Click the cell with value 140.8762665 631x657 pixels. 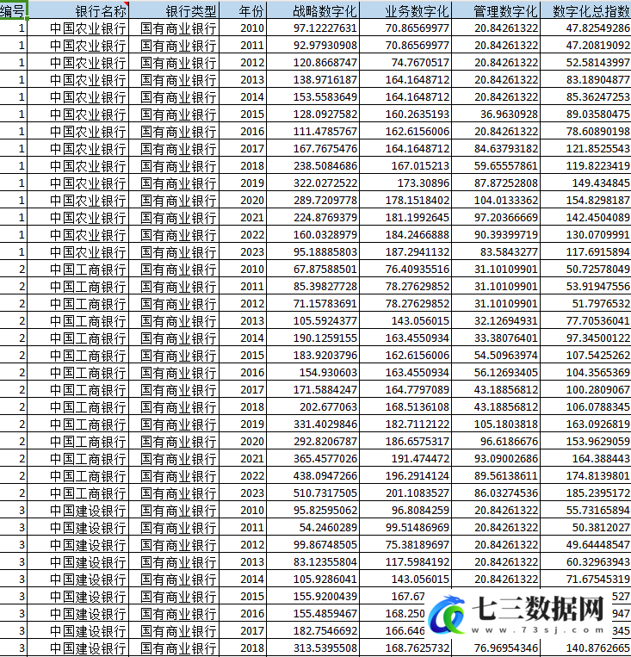585,648
